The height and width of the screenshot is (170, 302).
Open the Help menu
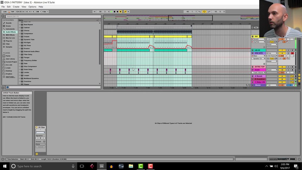(41, 7)
